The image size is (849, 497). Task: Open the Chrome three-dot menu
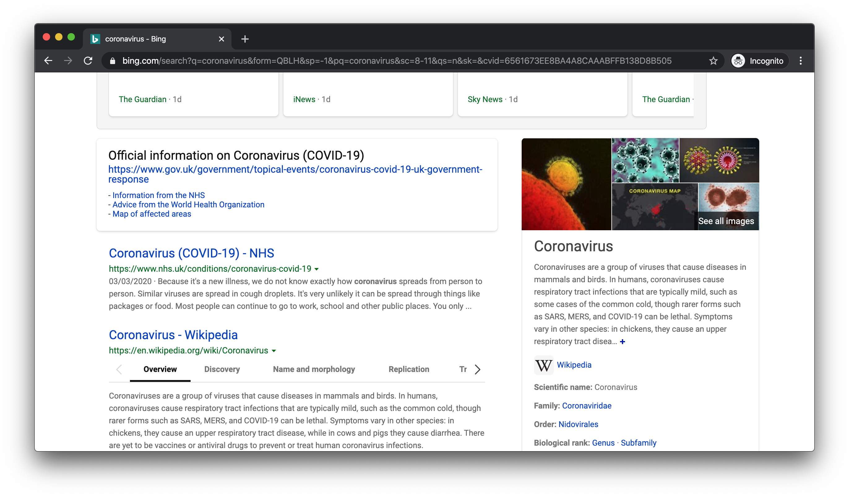(801, 61)
